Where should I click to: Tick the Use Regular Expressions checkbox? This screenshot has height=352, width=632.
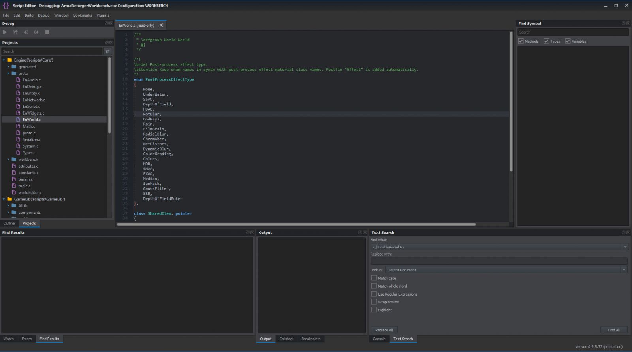pos(374,294)
